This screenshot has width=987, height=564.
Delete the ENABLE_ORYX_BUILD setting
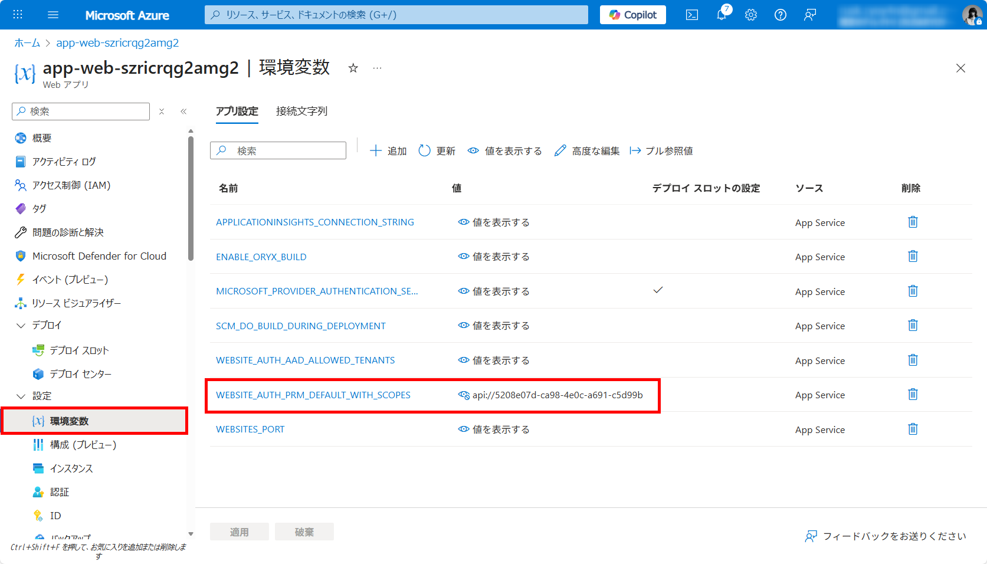[913, 256]
